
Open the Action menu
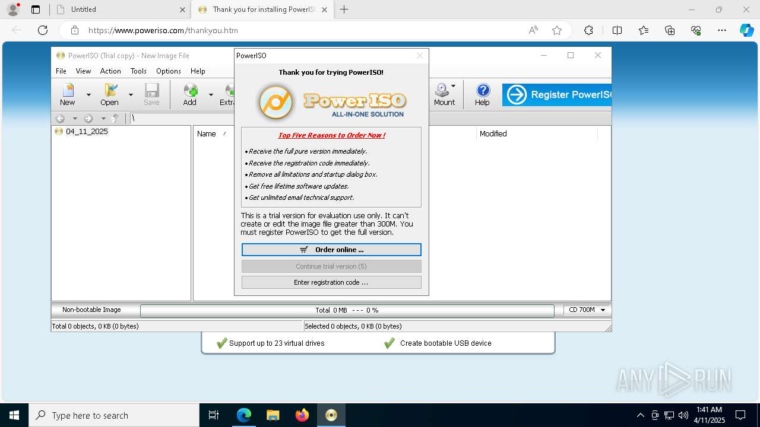pyautogui.click(x=110, y=71)
